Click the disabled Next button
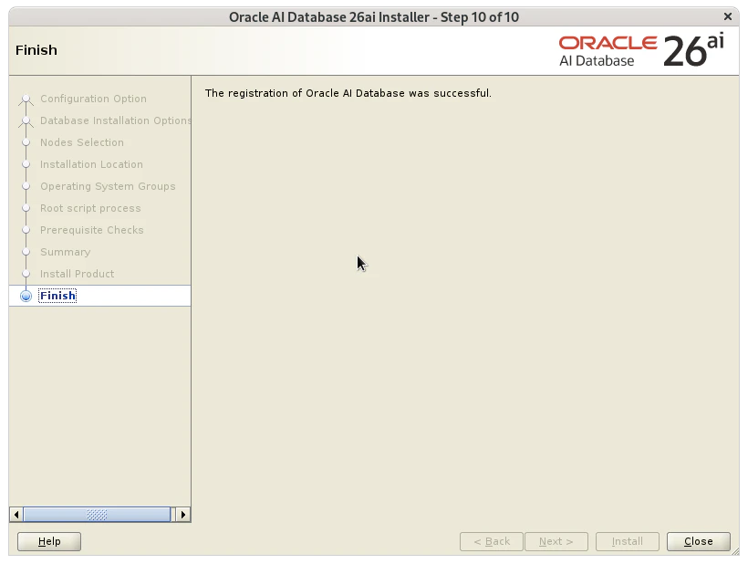748x564 pixels. tap(556, 541)
